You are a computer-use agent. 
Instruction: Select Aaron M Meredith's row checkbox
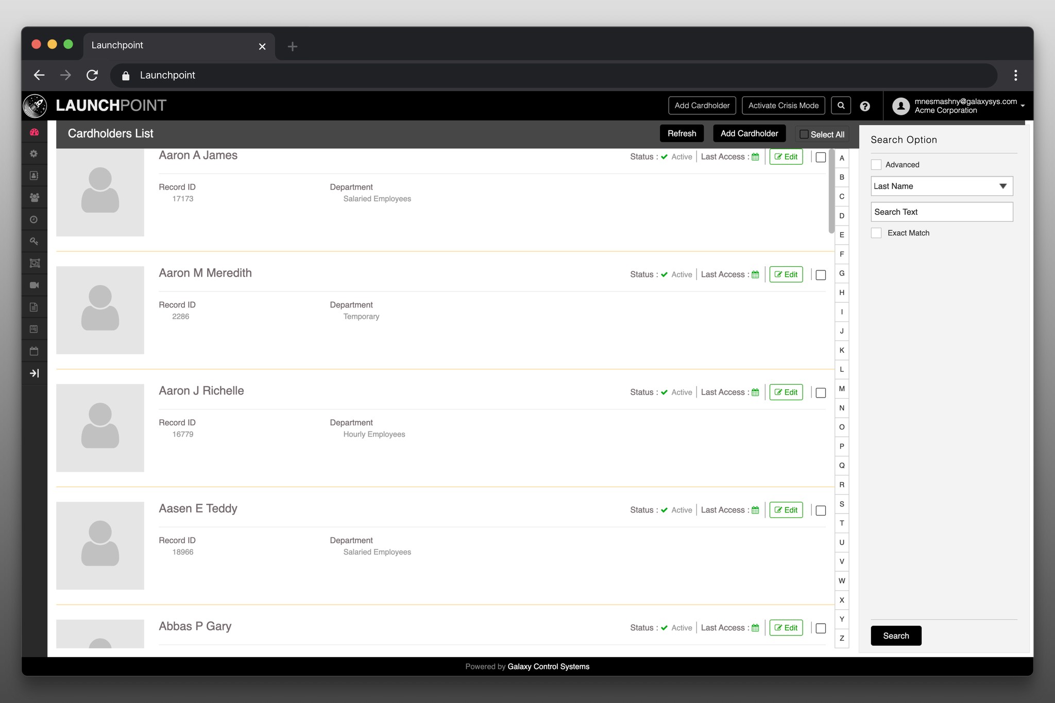[821, 275]
